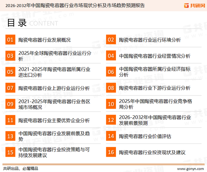Select 中国陶瓷电容器所属行业经济指标分析 entry
207x172 pixels.
[x=155, y=72]
